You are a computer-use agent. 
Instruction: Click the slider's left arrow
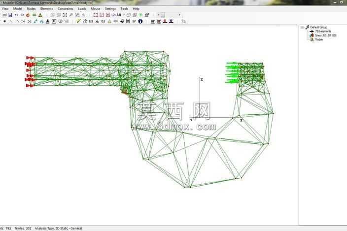158,15
